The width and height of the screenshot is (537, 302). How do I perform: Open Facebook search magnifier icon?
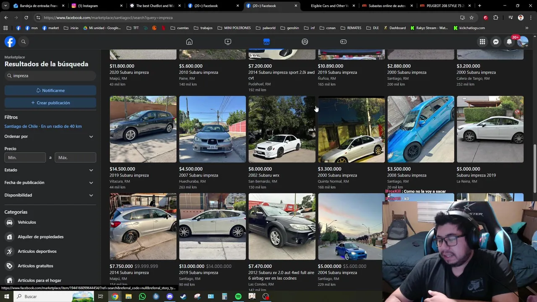point(23,42)
